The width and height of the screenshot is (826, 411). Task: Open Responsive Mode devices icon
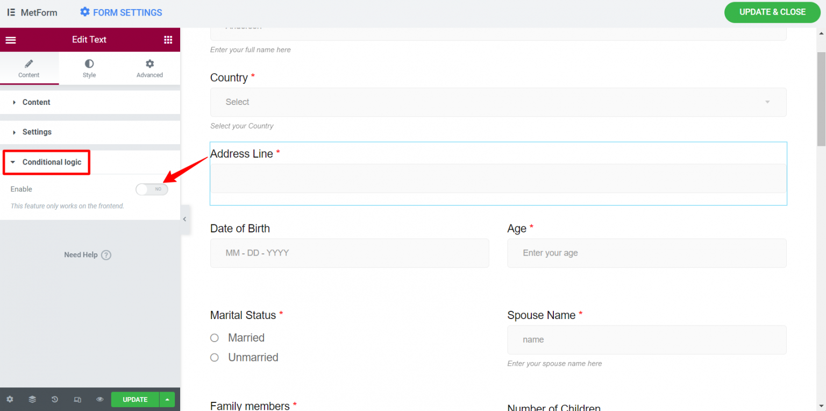click(76, 399)
